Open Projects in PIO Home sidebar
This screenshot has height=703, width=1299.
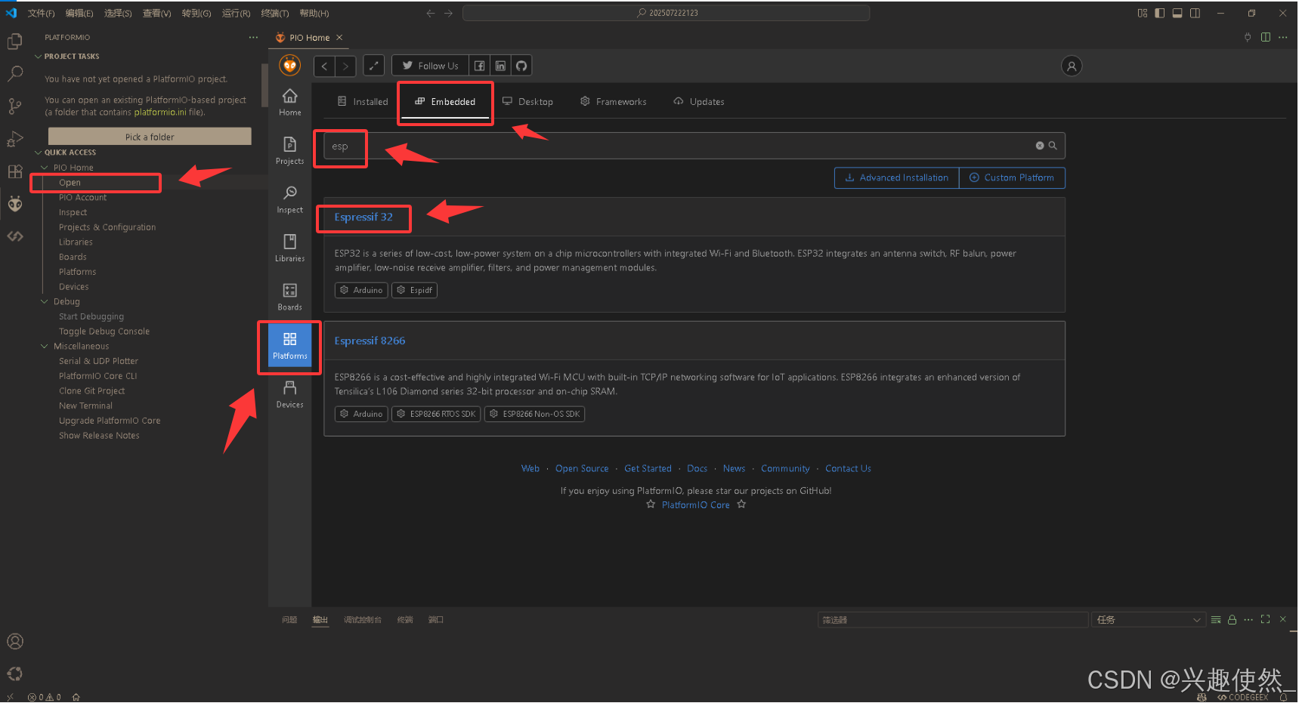pyautogui.click(x=290, y=151)
